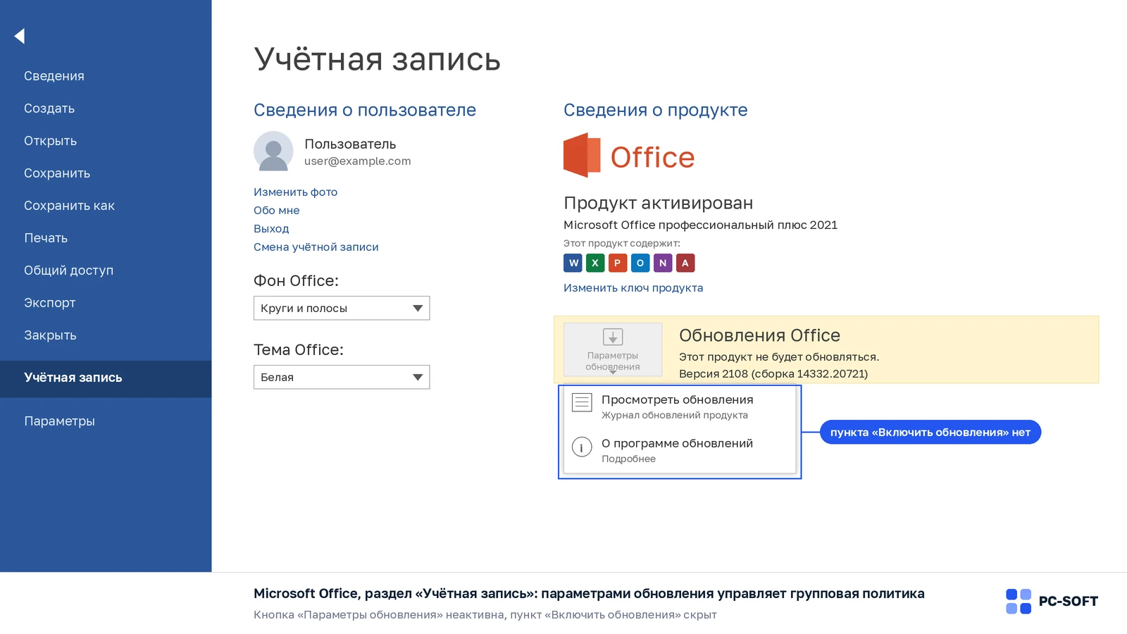Click the Обновления Office heading
Screen dimensions: 1127x634
tap(759, 335)
